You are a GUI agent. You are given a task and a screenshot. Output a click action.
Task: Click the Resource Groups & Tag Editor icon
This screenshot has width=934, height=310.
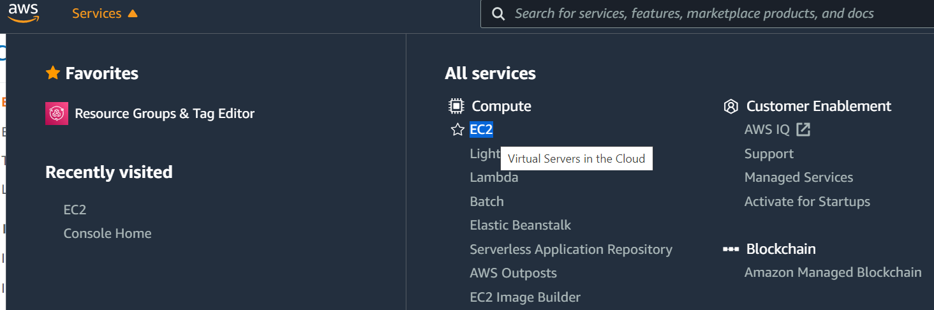pyautogui.click(x=57, y=114)
